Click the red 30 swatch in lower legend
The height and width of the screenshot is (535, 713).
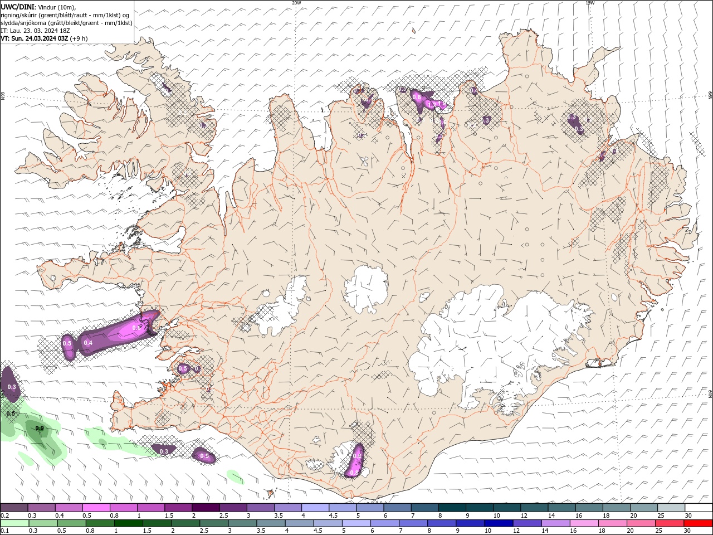coord(699,523)
